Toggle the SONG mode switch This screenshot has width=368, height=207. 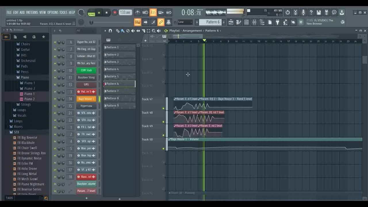(x=91, y=13)
